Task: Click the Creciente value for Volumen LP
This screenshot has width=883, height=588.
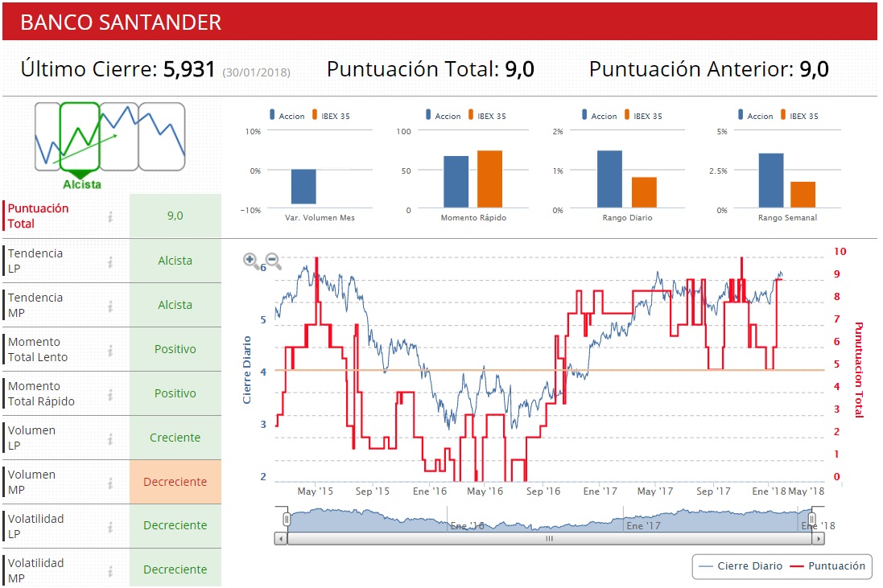Action: [175, 438]
